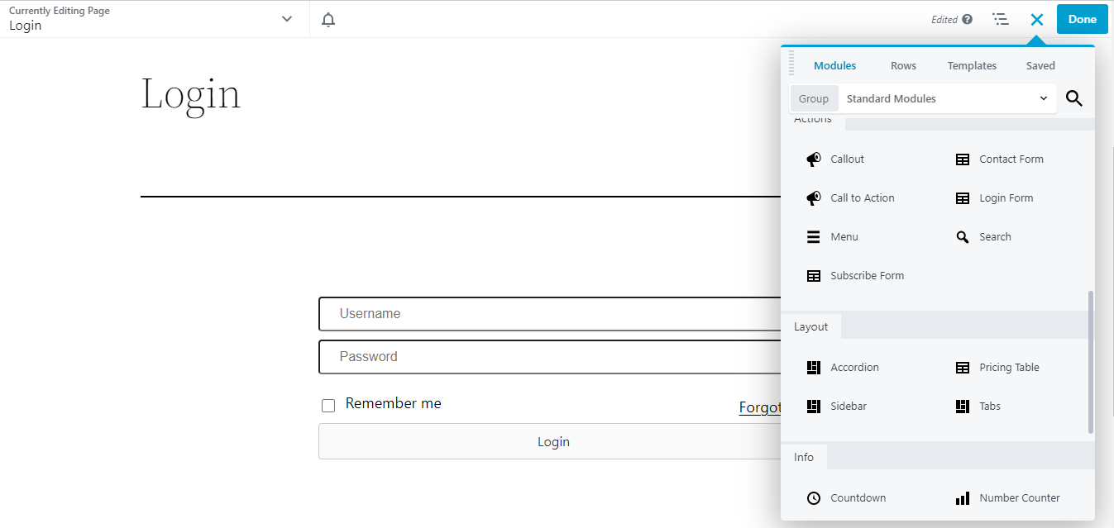Add an Accordion layout module
This screenshot has height=528, width=1114.
(854, 367)
